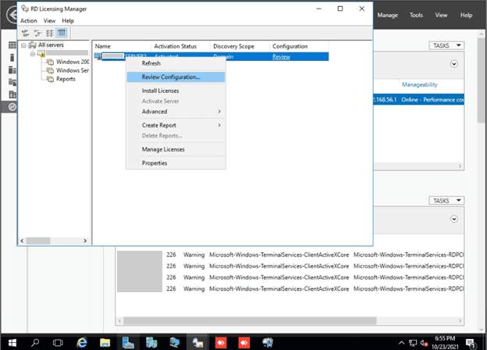487x350 pixels.
Task: Click the events list horizontal scrollbar
Action: point(250,320)
